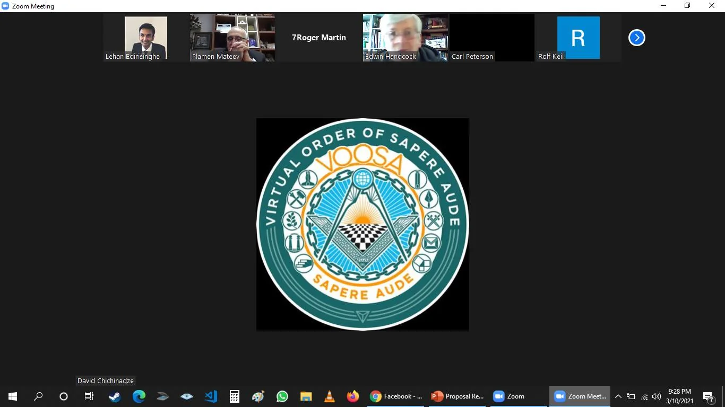Viewport: 725px width, 407px height.
Task: Open the paint palette app in the taskbar
Action: pos(258,396)
